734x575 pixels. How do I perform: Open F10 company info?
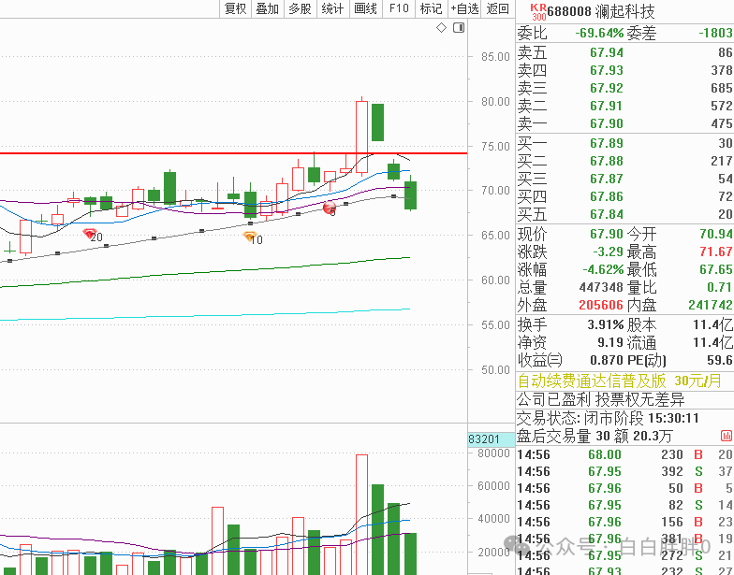pyautogui.click(x=399, y=8)
